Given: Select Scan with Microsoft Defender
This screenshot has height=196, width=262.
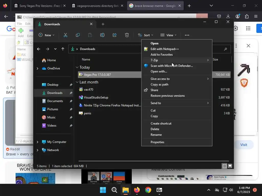Looking at the screenshot, I should (x=177, y=66).
